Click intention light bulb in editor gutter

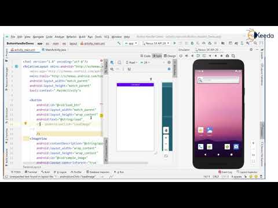(x=25, y=124)
